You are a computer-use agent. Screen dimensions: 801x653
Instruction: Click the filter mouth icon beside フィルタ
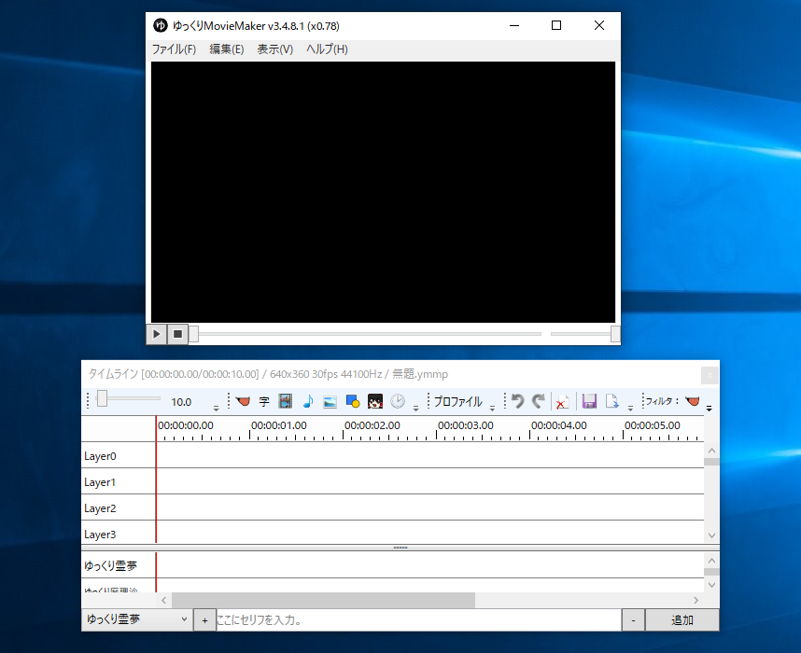[693, 401]
